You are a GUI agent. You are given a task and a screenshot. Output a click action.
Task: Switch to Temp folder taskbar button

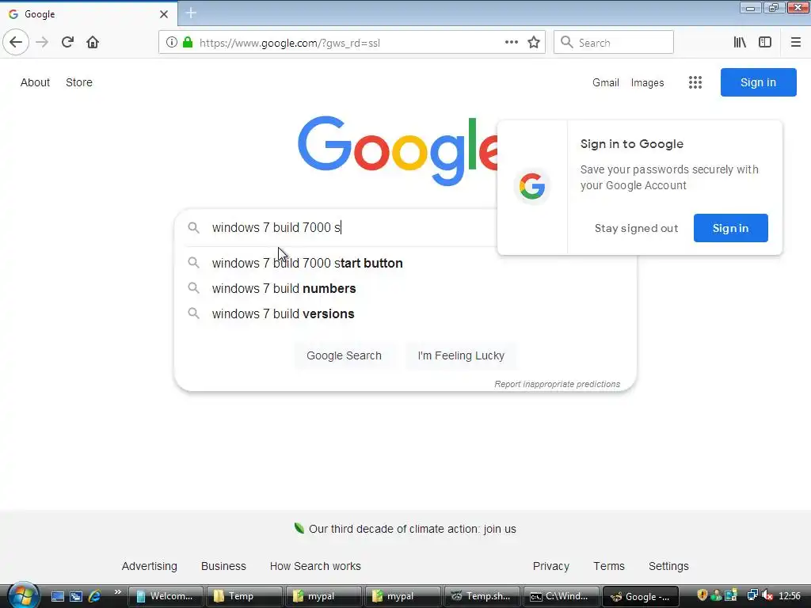click(x=244, y=596)
